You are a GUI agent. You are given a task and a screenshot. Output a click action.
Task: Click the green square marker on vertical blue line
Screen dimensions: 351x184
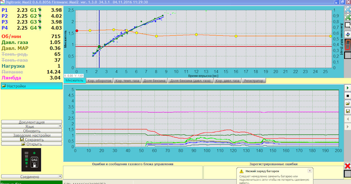pyautogui.click(x=99, y=47)
